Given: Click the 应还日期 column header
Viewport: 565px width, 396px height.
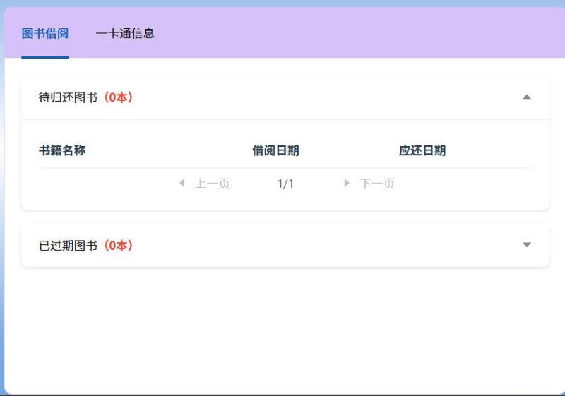Looking at the screenshot, I should (422, 150).
